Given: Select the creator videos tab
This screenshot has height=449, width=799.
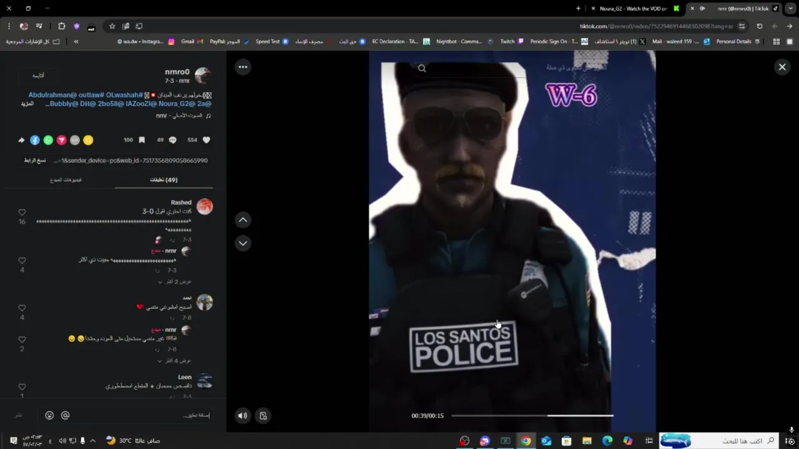Looking at the screenshot, I should (x=66, y=180).
